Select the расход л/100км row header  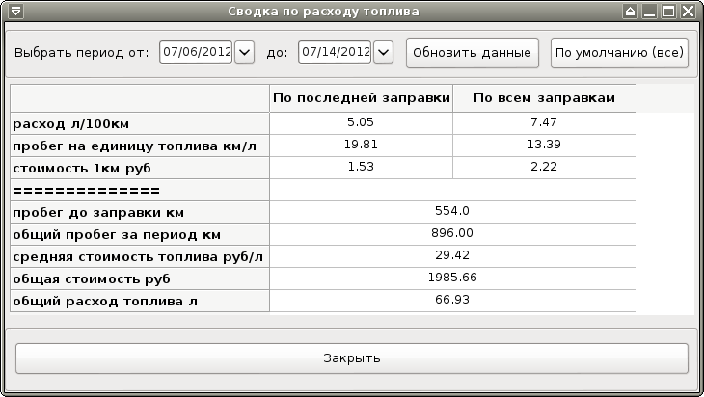pos(139,123)
